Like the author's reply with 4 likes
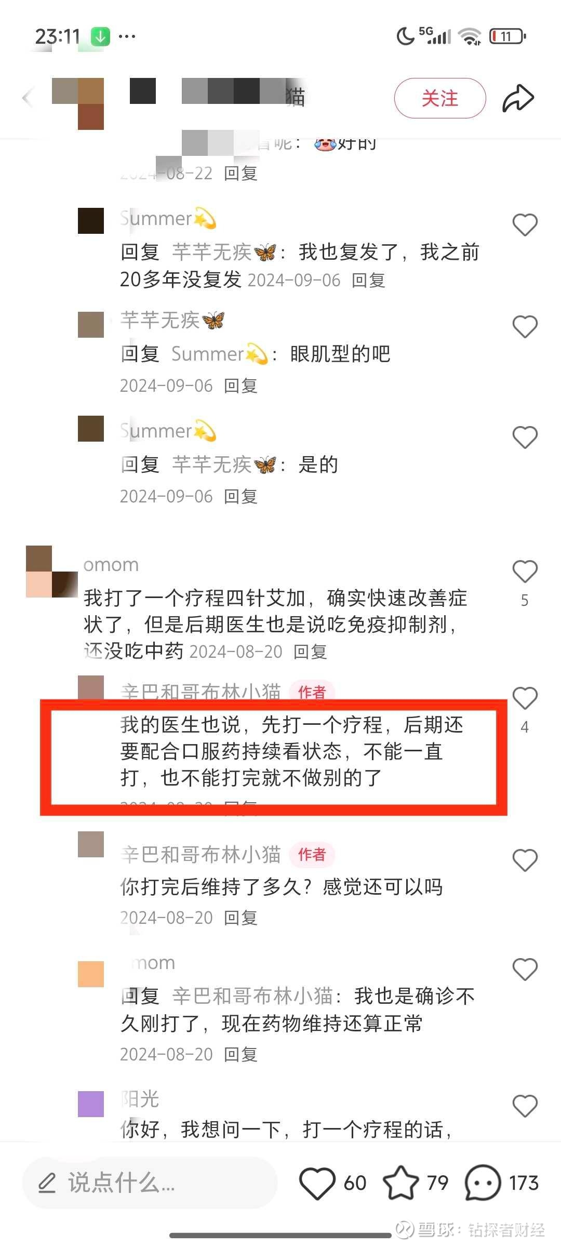 525,698
